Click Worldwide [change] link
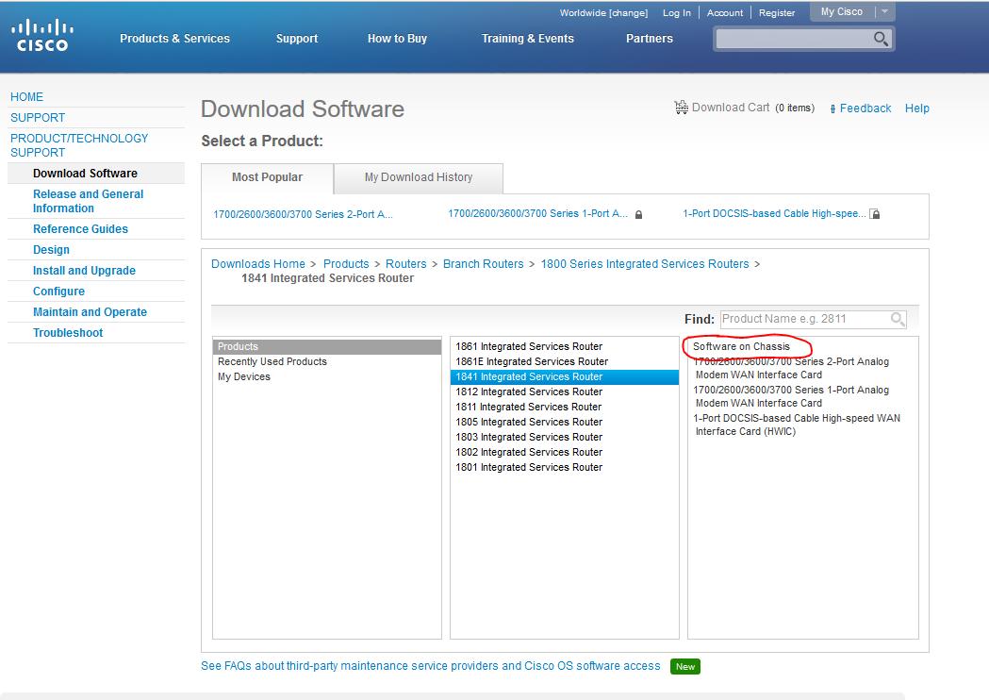989x700 pixels. pyautogui.click(x=603, y=12)
